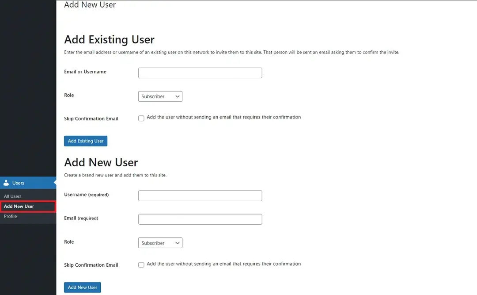Open the Profile page

[10, 216]
